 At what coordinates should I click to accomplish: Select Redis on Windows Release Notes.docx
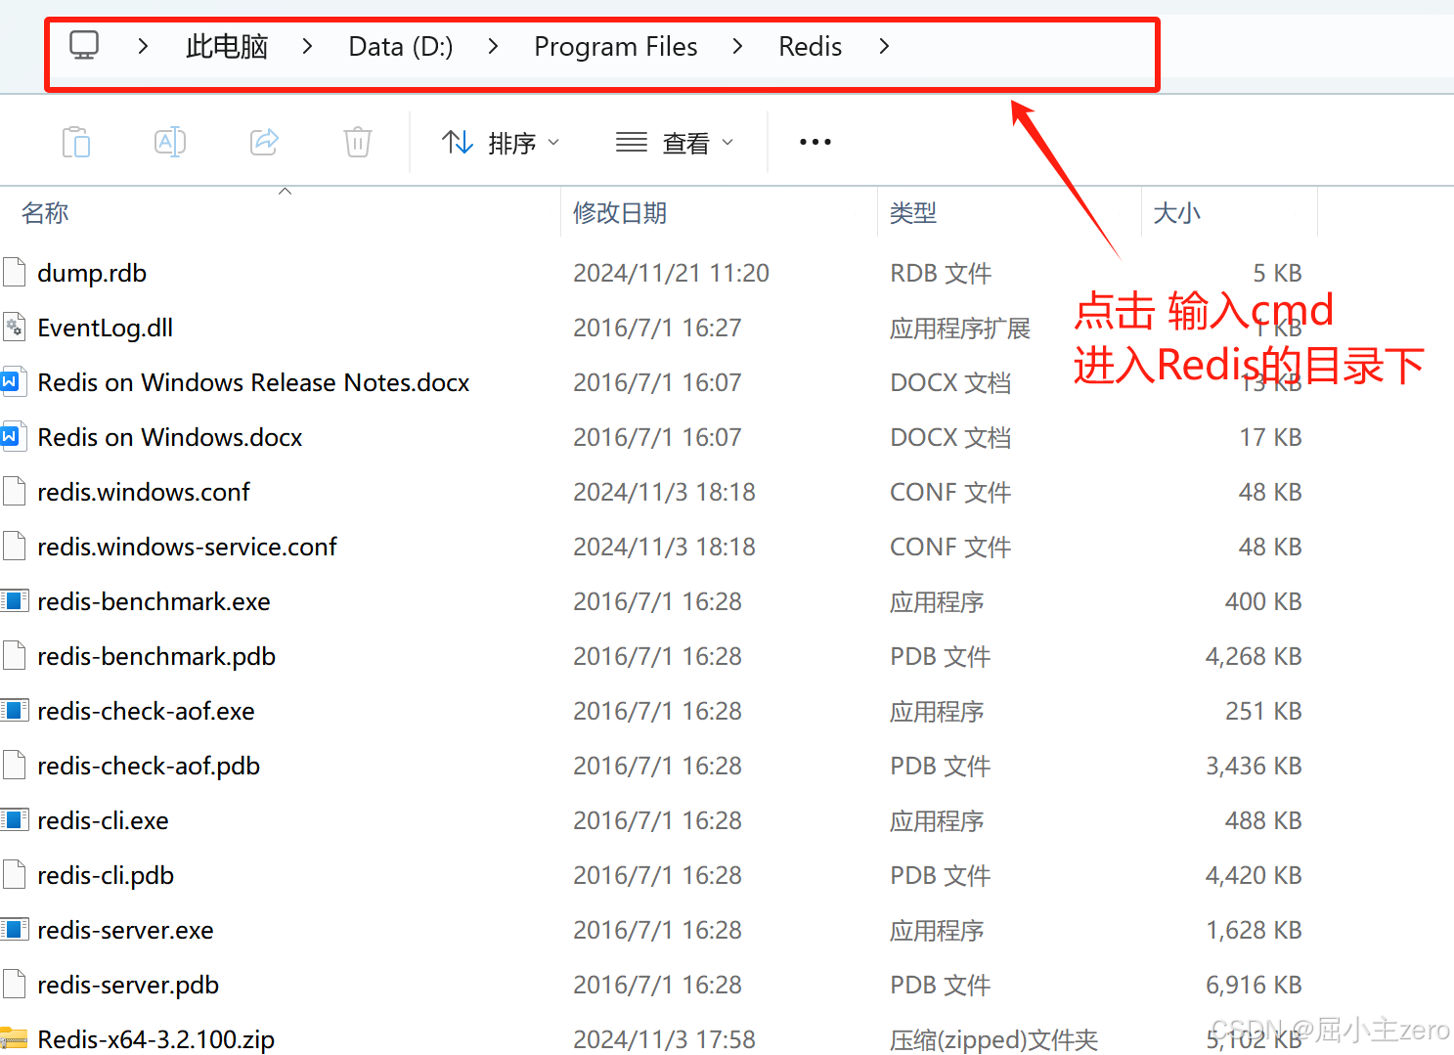point(253,382)
